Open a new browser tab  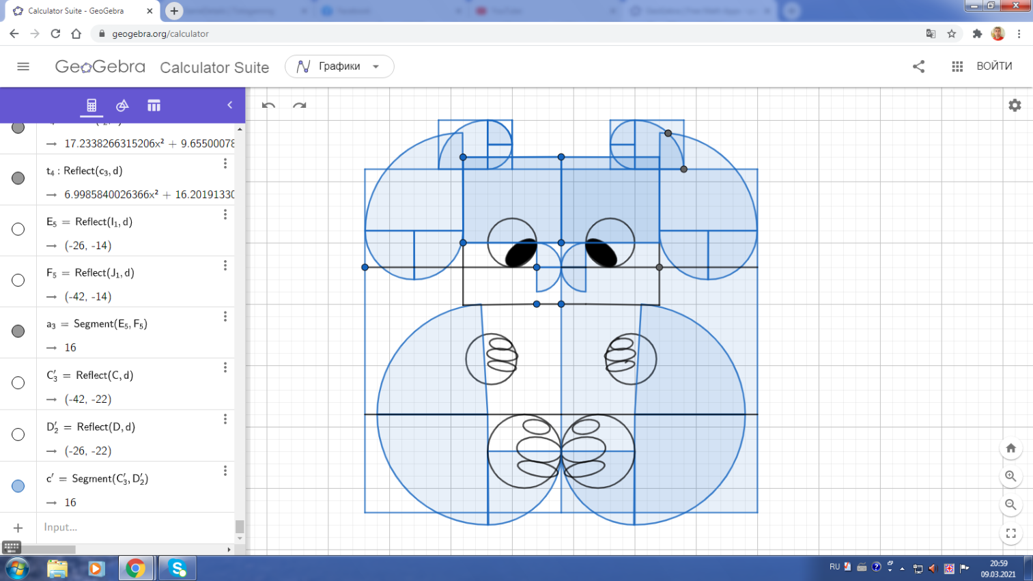click(x=174, y=11)
